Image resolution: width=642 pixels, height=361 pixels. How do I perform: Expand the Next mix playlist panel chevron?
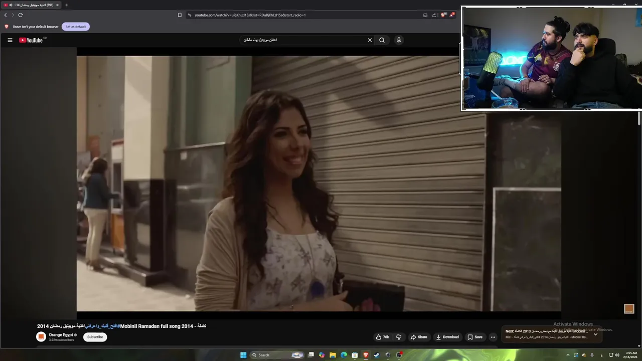tap(595, 334)
